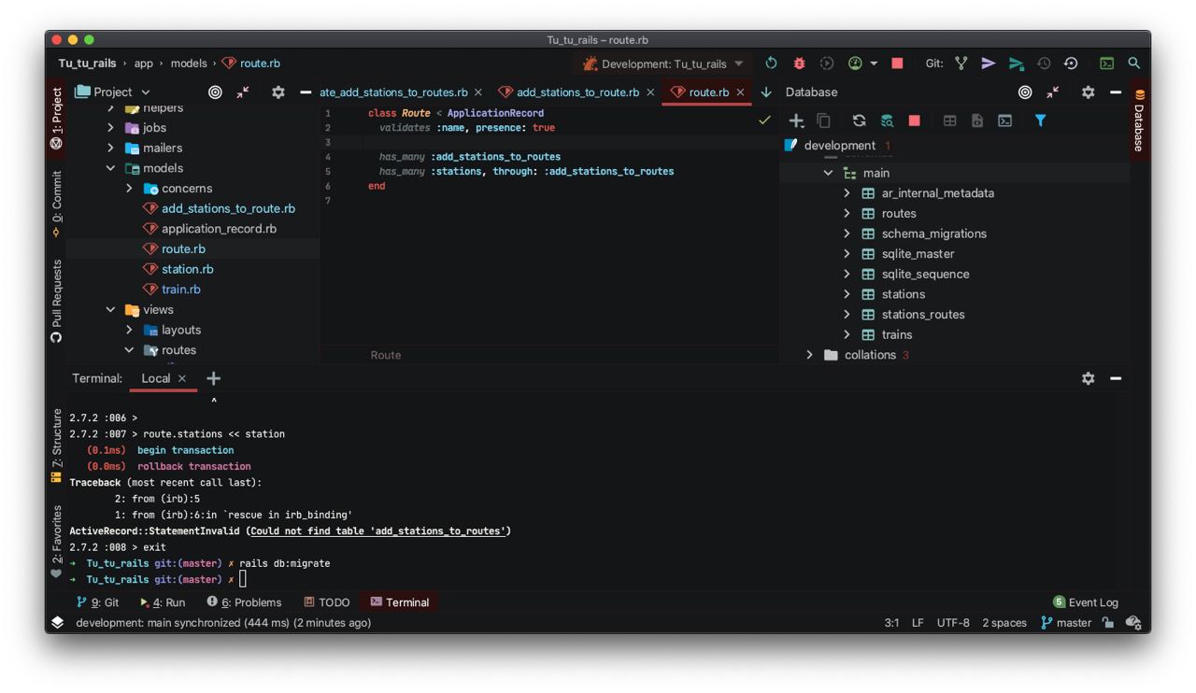Open Terminal panel gear settings
Image resolution: width=1196 pixels, height=693 pixels.
pyautogui.click(x=1088, y=378)
